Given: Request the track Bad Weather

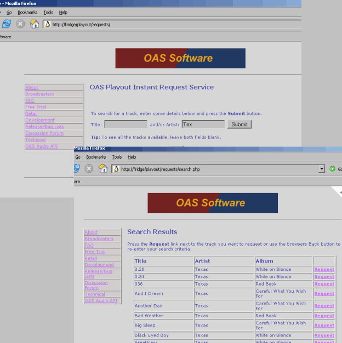Looking at the screenshot, I should (x=324, y=316).
